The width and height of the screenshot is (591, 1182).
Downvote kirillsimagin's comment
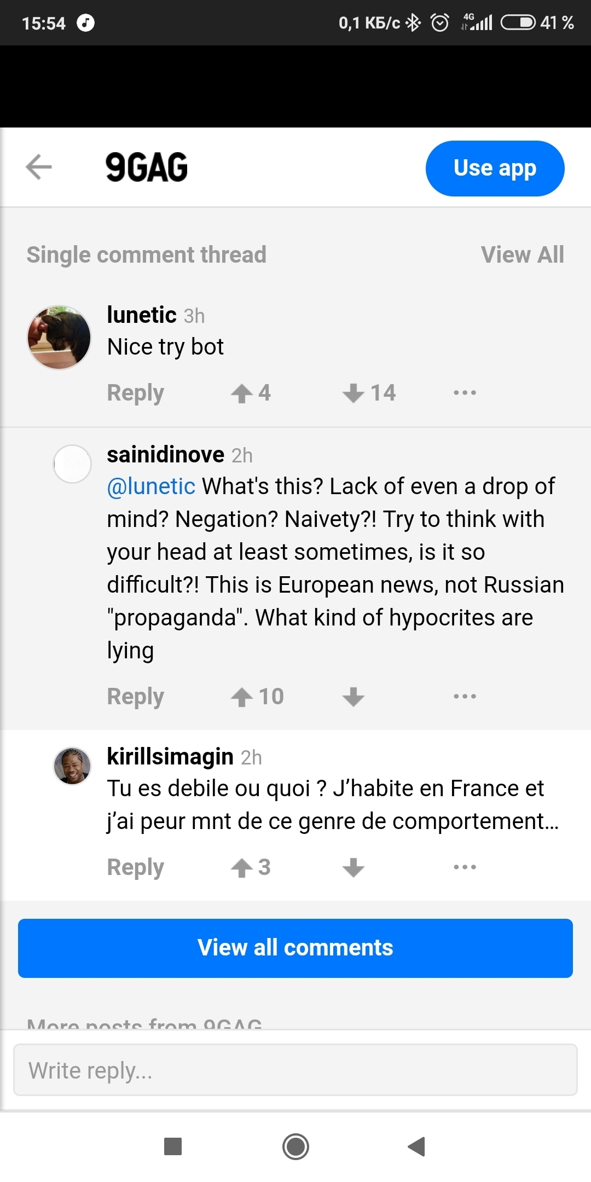pos(354,867)
